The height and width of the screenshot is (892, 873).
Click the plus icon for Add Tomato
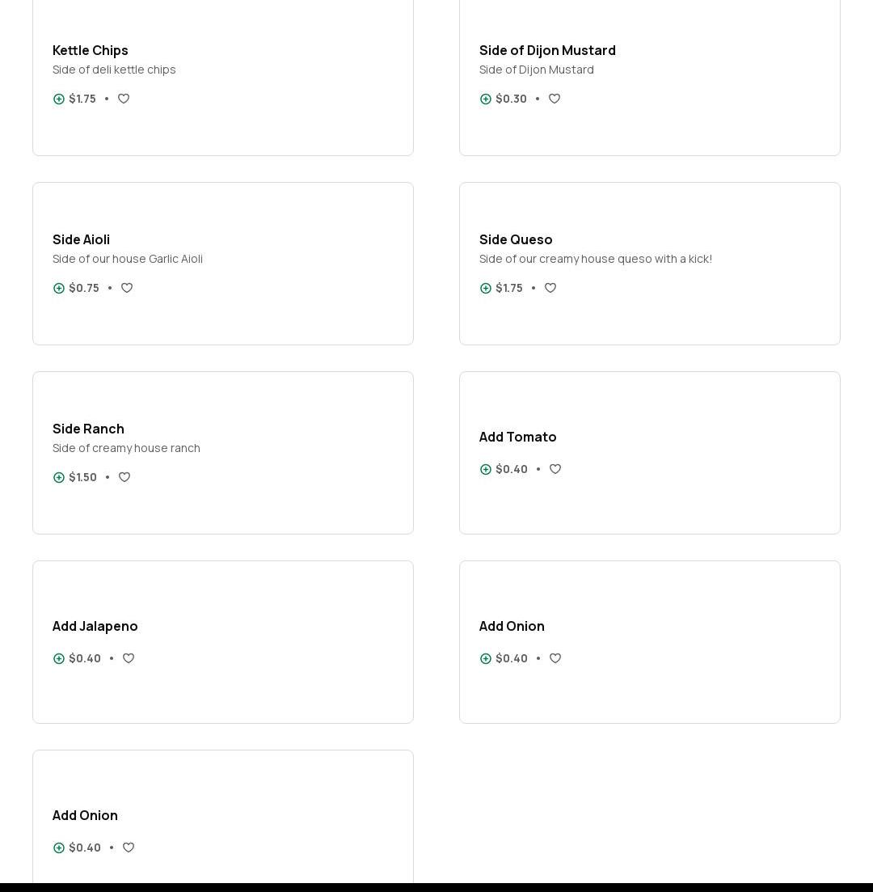486,469
